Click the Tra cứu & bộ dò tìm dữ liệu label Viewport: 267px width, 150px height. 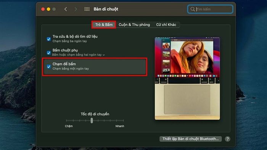[75, 36]
